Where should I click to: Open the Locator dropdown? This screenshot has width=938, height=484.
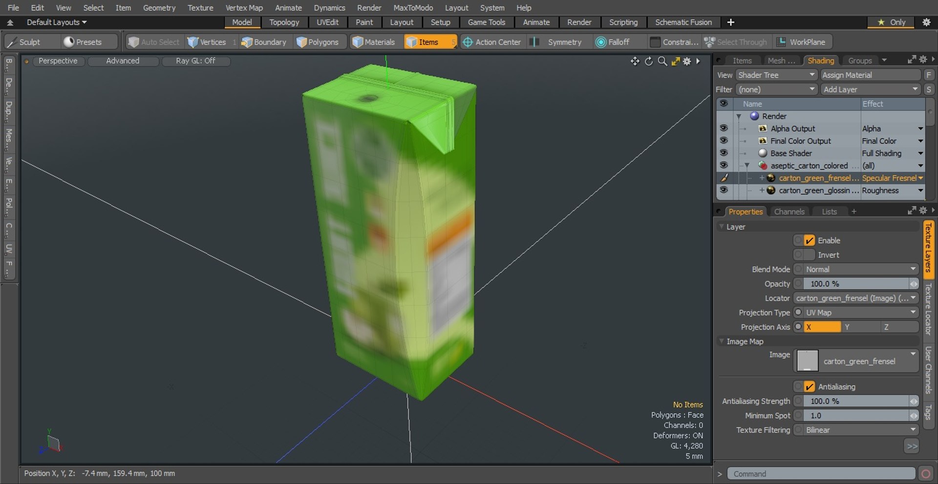click(x=856, y=298)
